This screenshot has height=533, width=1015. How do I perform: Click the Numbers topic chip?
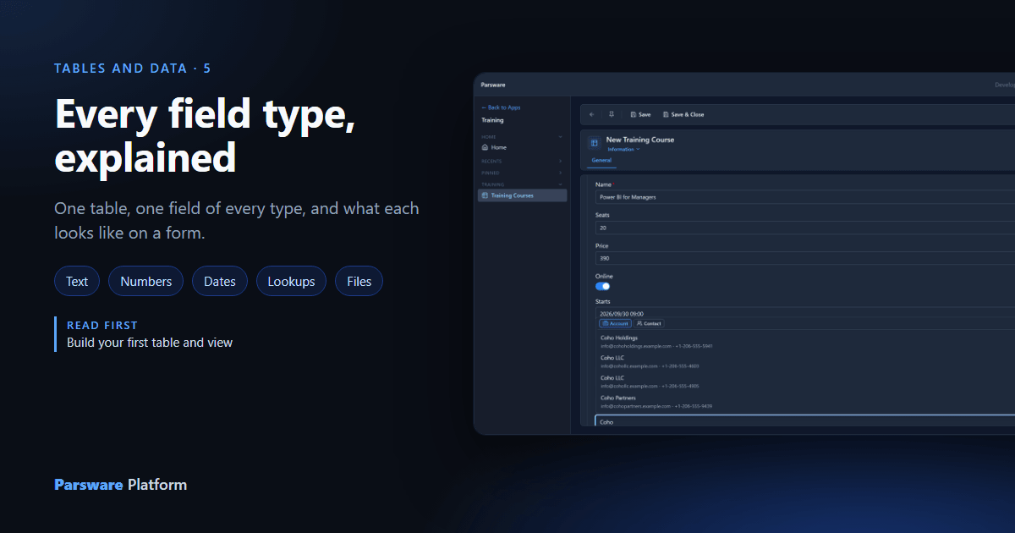pyautogui.click(x=145, y=282)
